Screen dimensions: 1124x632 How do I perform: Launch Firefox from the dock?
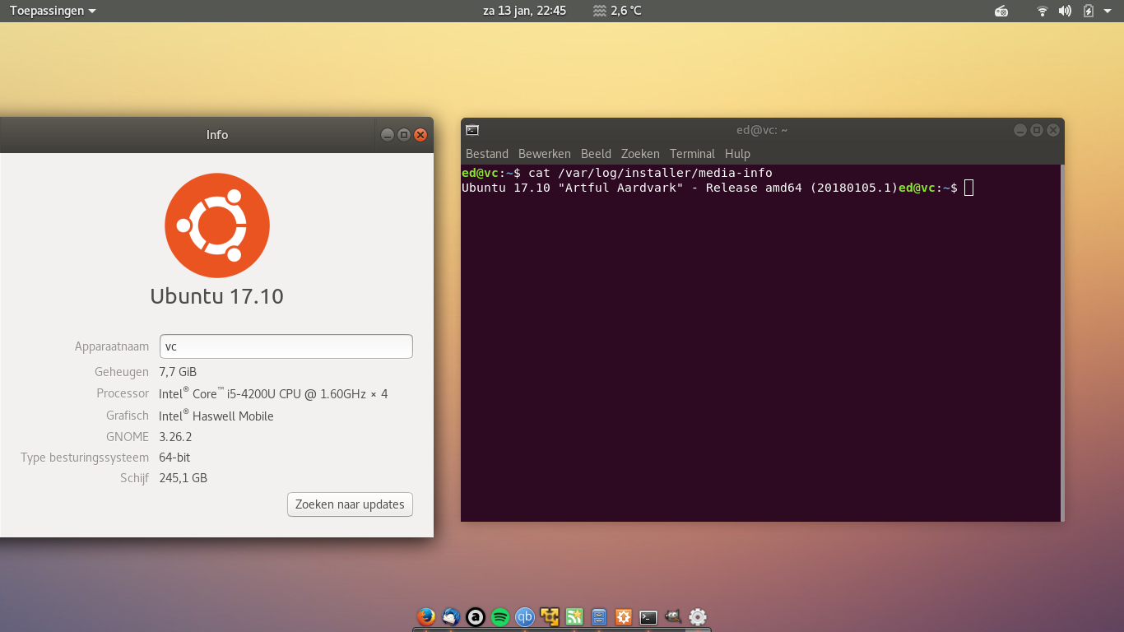425,616
